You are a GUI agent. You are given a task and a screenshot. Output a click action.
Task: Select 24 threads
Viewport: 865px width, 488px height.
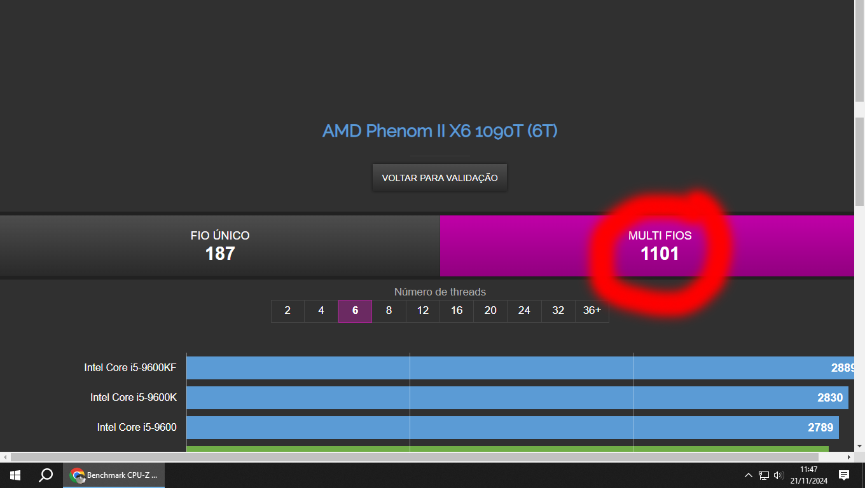tap(524, 311)
